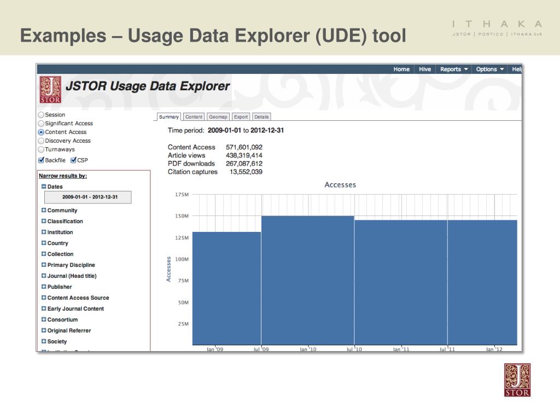Open the Options dropdown menu
The image size is (560, 420).
pos(489,69)
